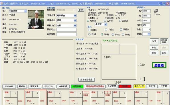170x105 pixels.
Task: Open 读取记录
Action: pos(35,87)
